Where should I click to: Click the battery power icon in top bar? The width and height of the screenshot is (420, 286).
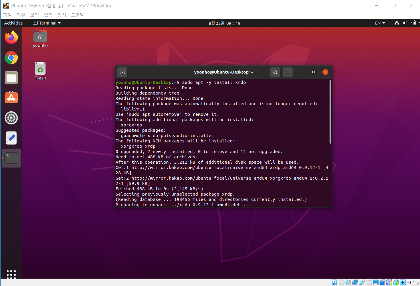coord(413,23)
